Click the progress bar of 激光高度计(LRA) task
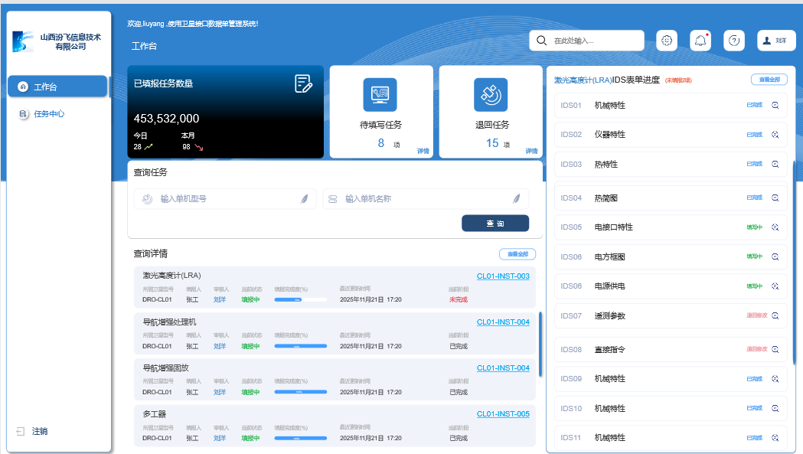The width and height of the screenshot is (803, 454). point(300,300)
